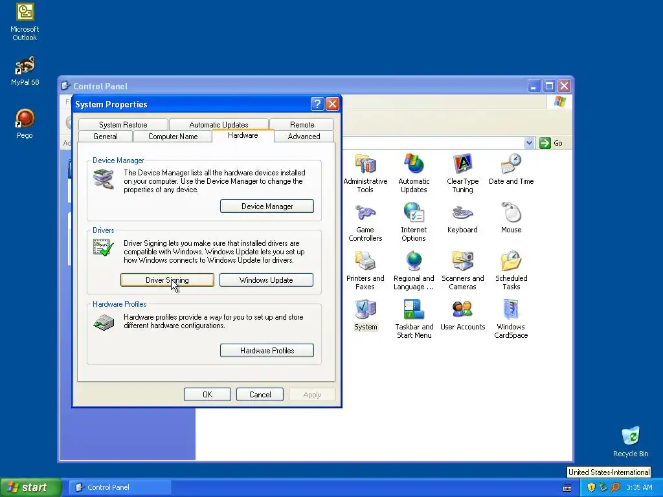Click the magnifier tray icon
The height and width of the screenshot is (497, 663).
[615, 487]
